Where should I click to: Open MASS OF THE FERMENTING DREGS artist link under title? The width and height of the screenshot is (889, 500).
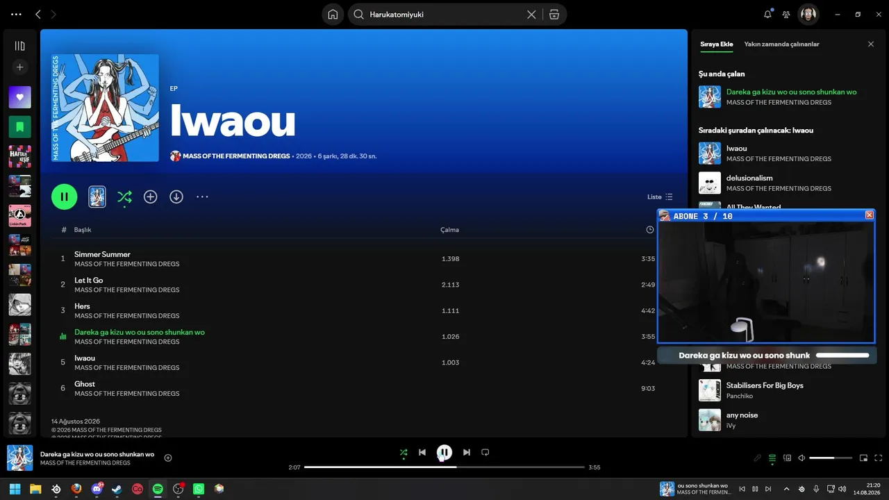pos(236,156)
